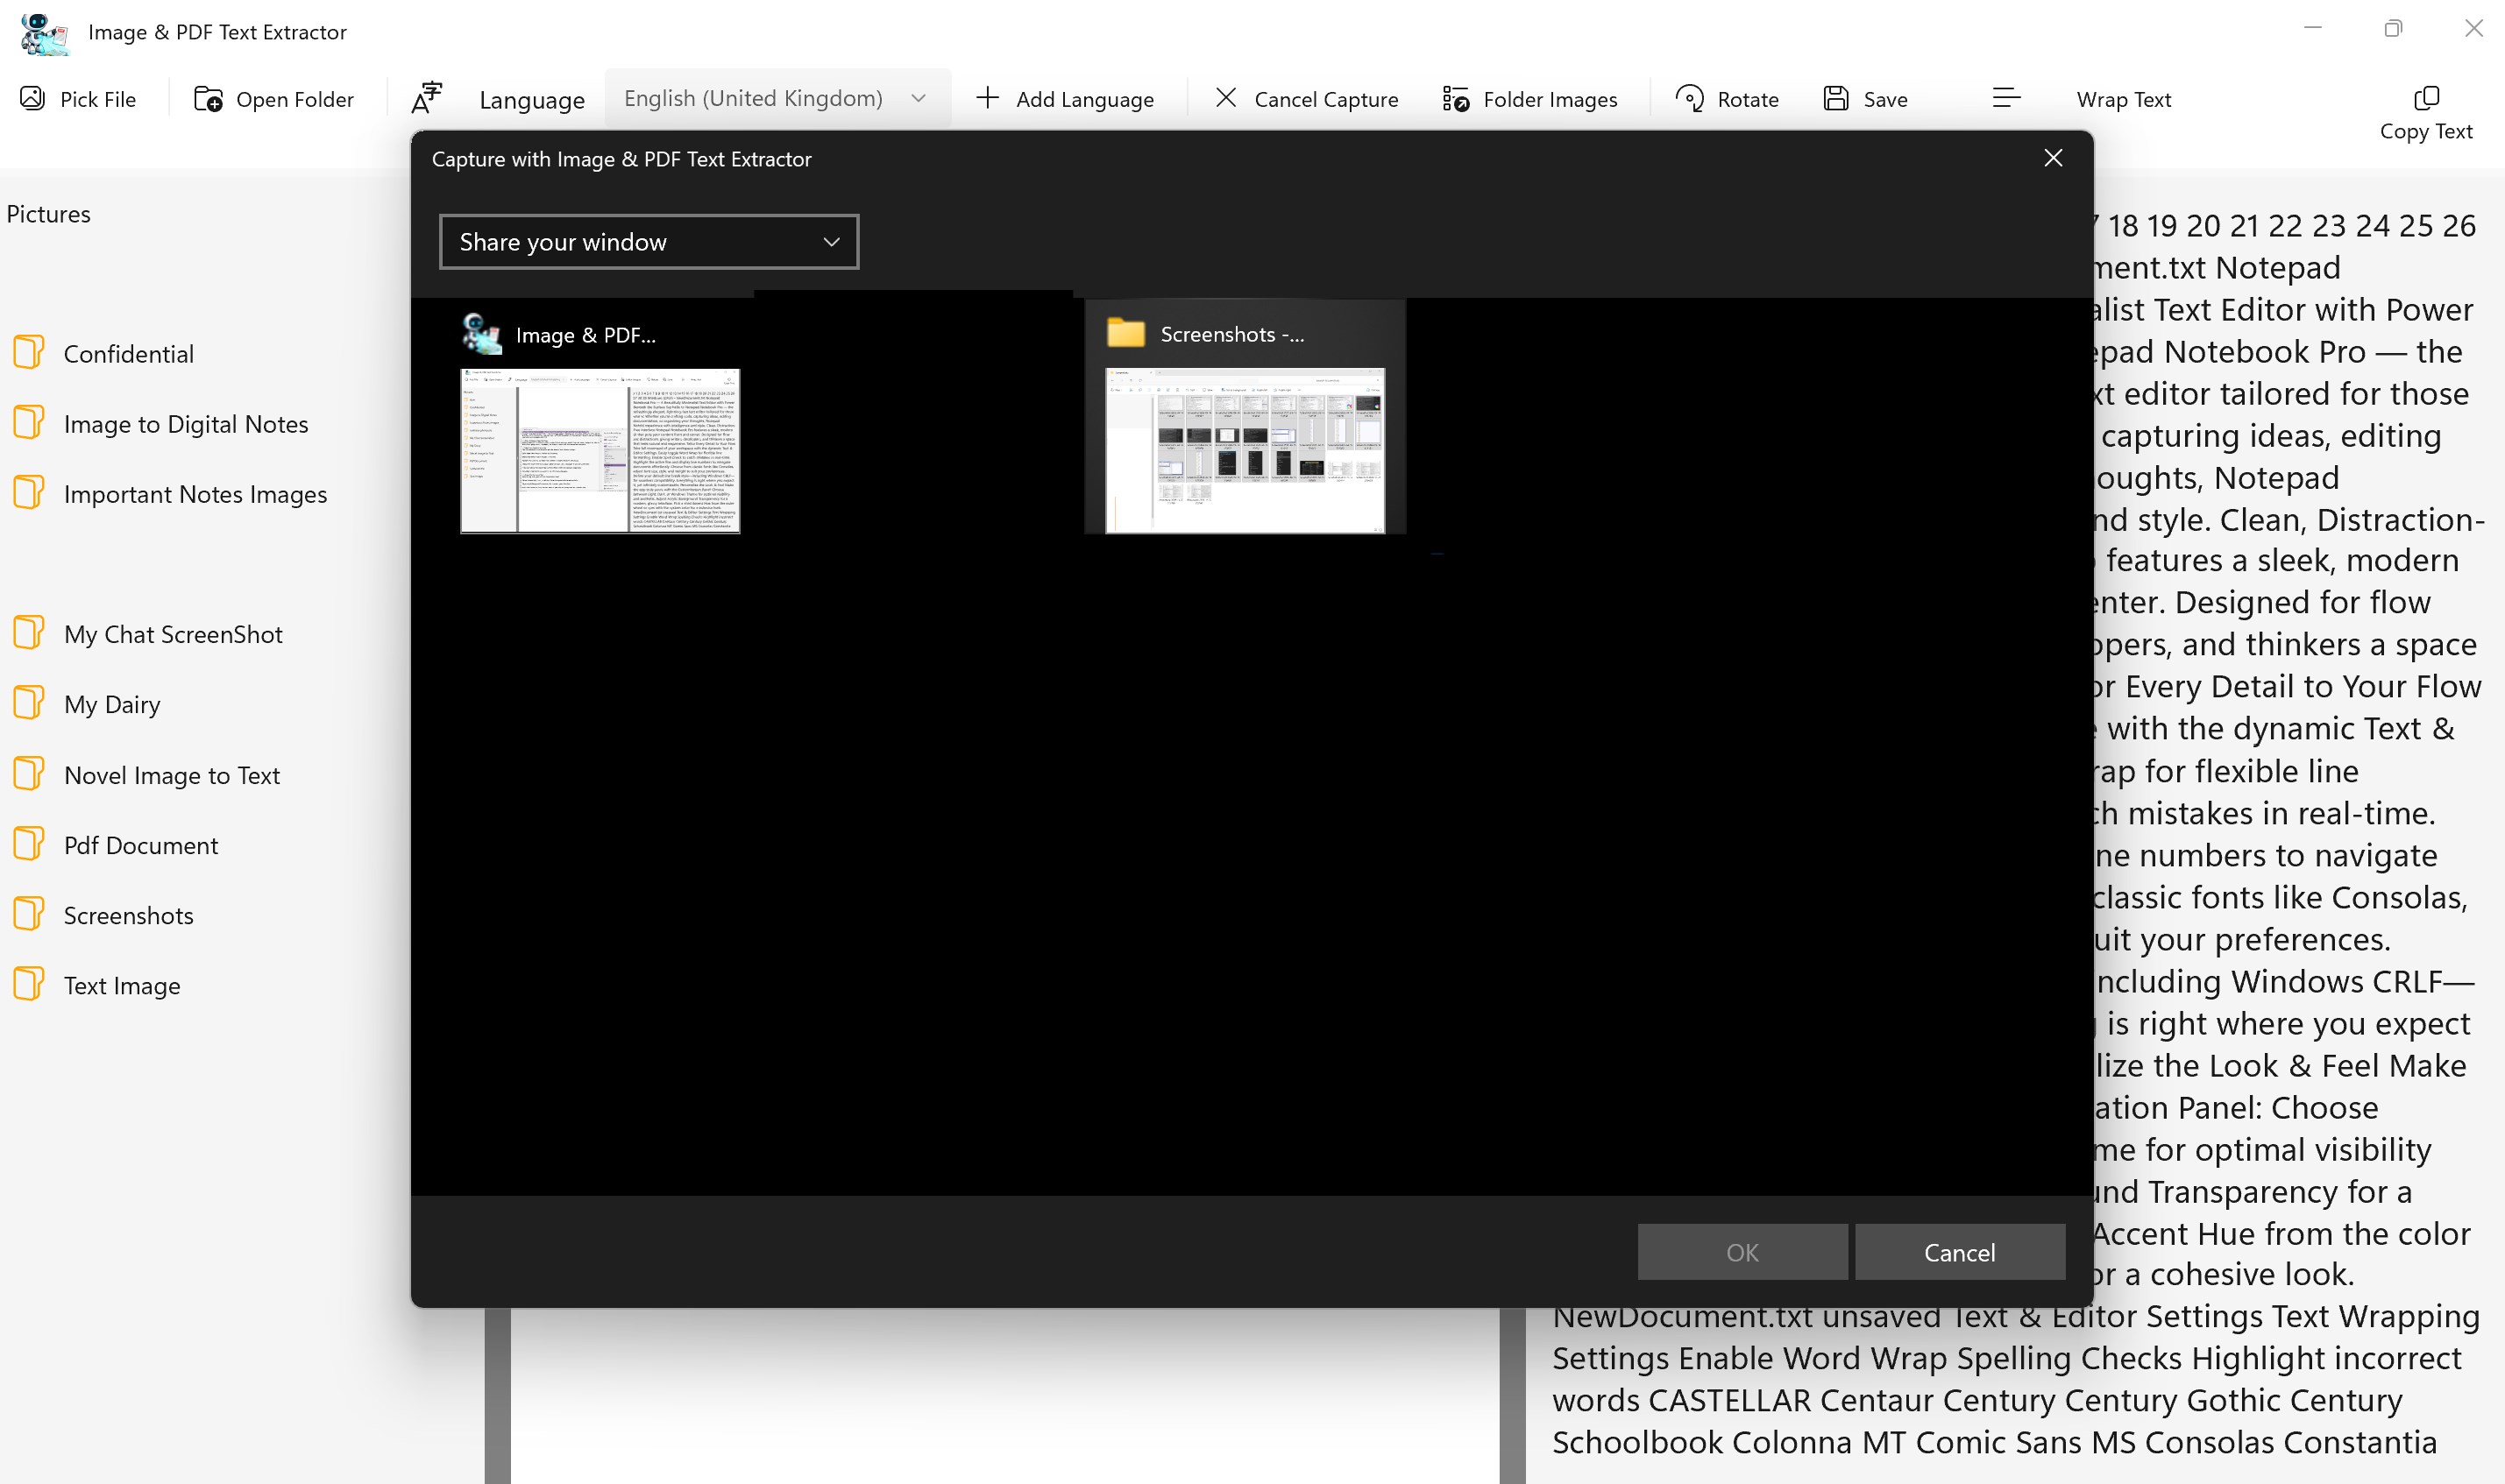Select the Novel Image to Text folder
Image resolution: width=2505 pixels, height=1484 pixels.
tap(171, 775)
